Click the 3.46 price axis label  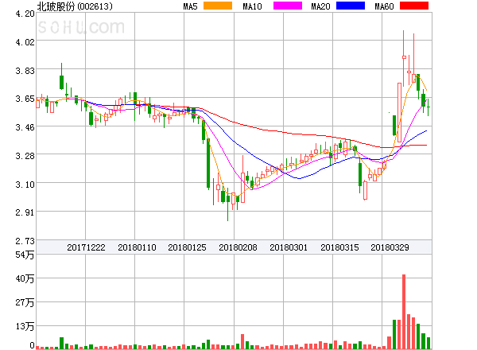pos(25,127)
